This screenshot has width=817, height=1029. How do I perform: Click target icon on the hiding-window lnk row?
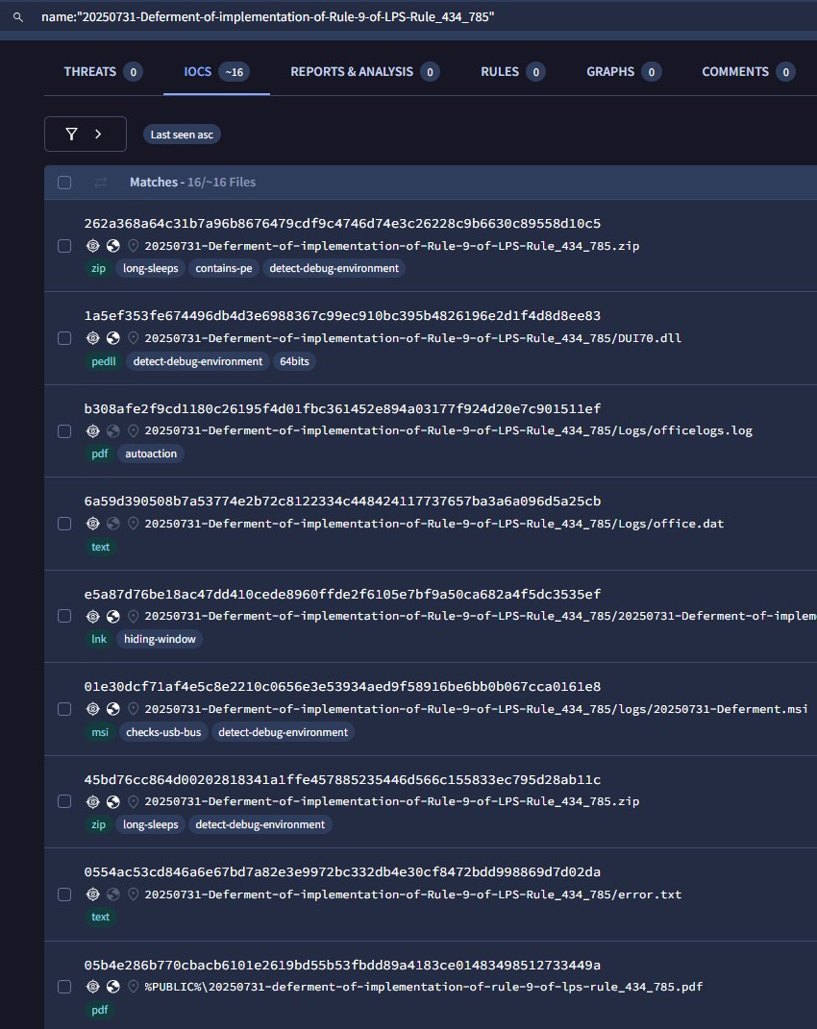(92, 616)
